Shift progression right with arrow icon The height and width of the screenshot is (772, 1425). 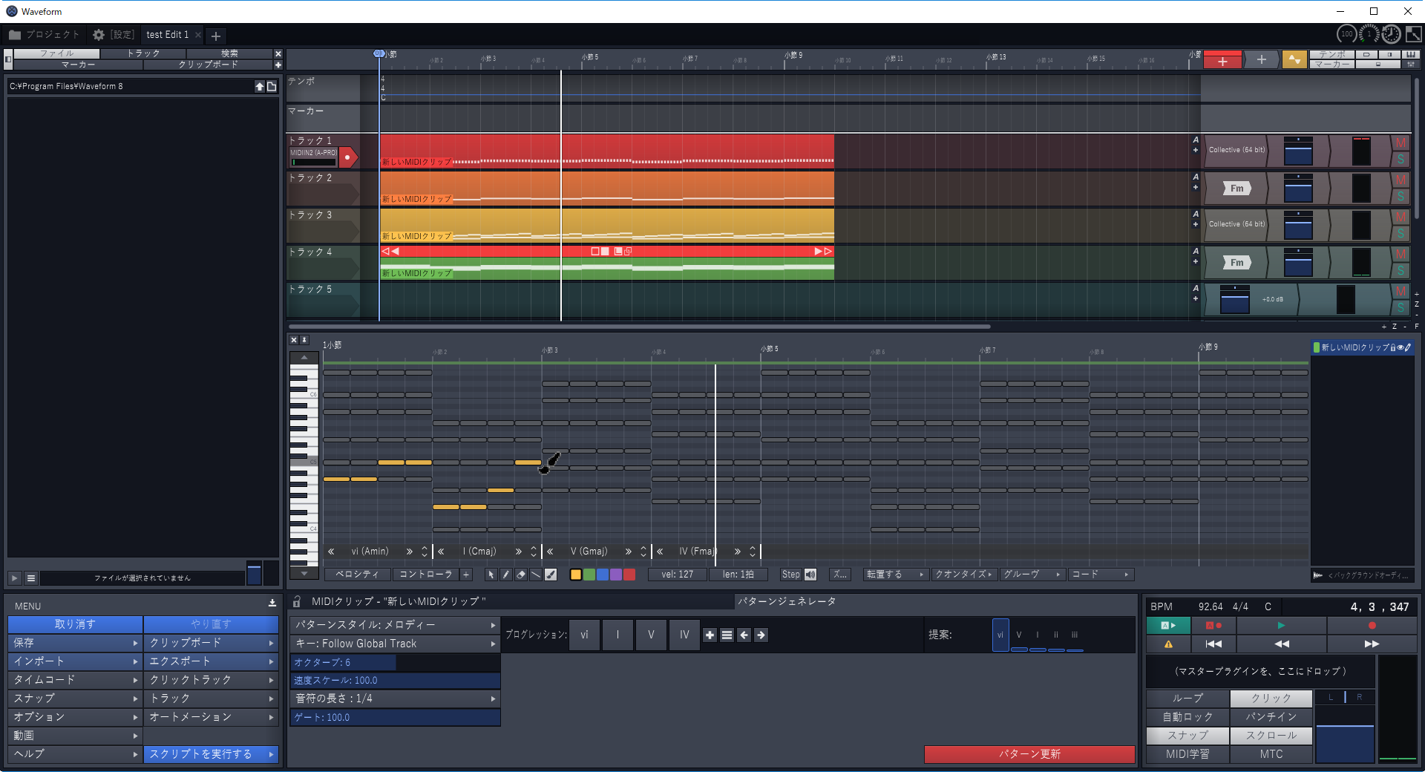[761, 635]
